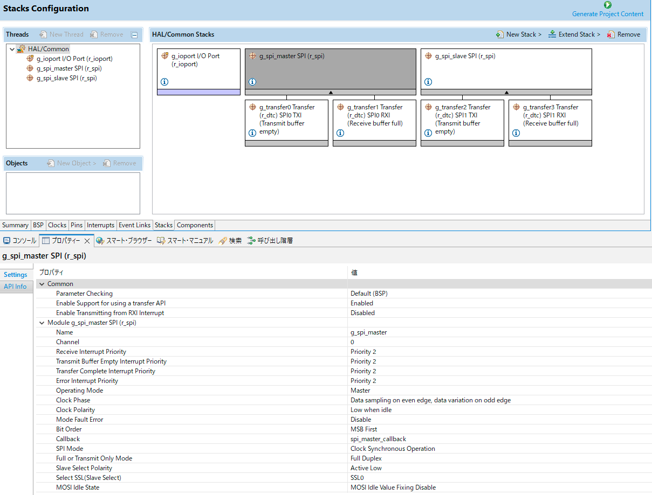Image resolution: width=652 pixels, height=495 pixels.
Task: Switch to the Pins tab
Action: tap(77, 225)
